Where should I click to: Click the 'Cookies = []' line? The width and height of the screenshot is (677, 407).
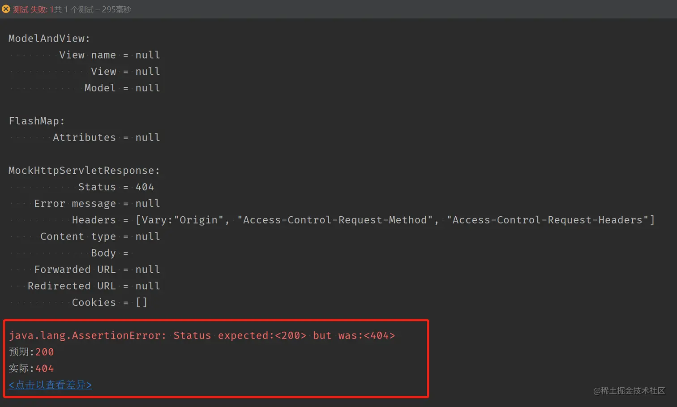click(x=109, y=302)
